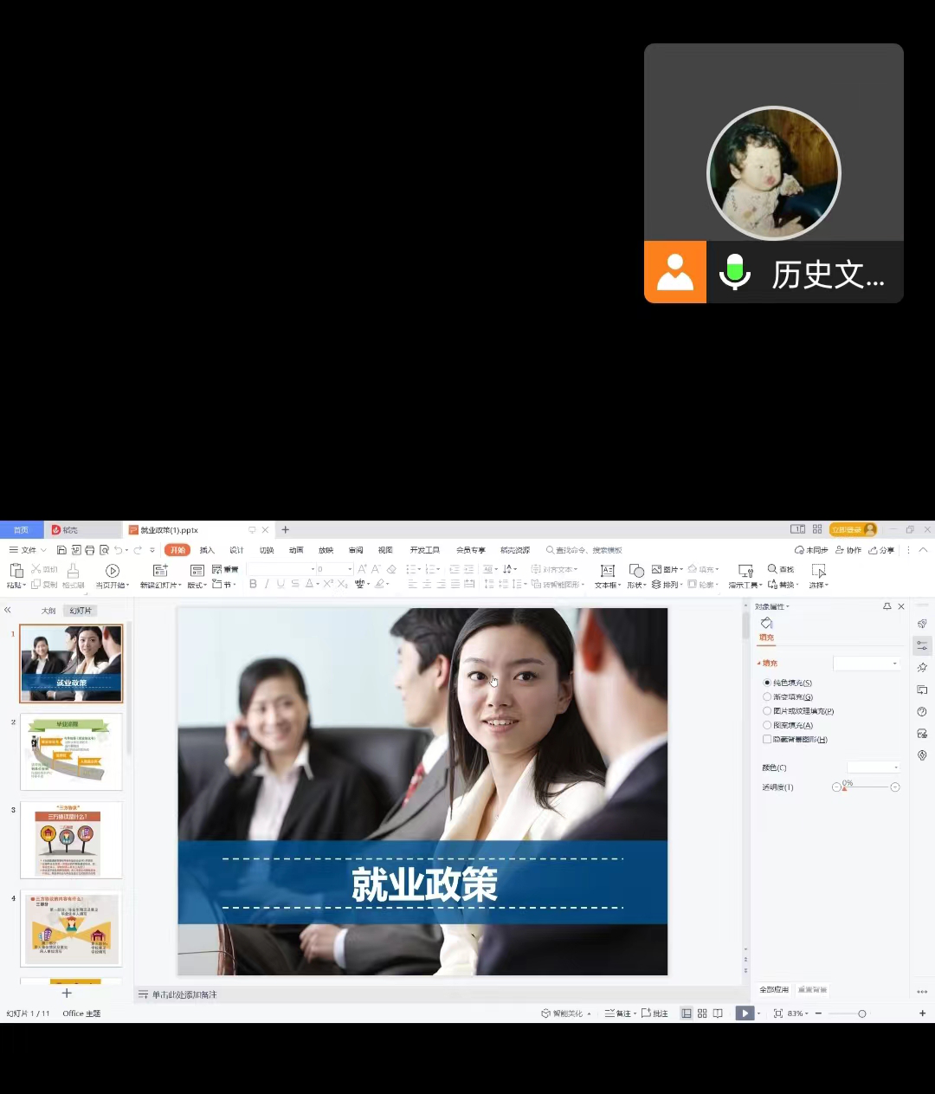
Task: Start slideshow with status bar play button
Action: point(745,1013)
